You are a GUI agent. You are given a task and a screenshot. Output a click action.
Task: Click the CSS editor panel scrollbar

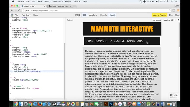pyautogui.click(x=64, y=71)
